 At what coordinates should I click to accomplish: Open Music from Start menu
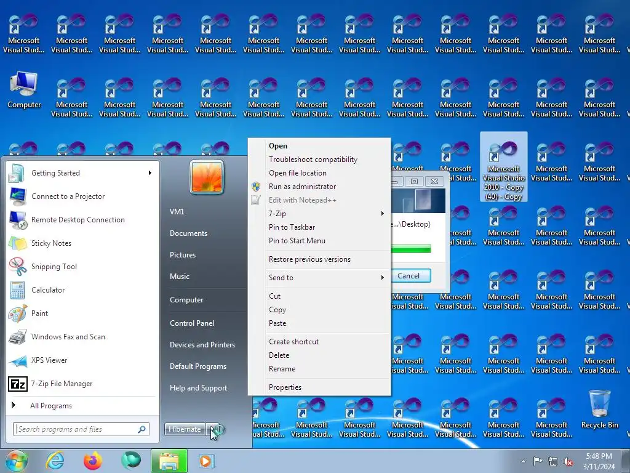[x=179, y=277]
